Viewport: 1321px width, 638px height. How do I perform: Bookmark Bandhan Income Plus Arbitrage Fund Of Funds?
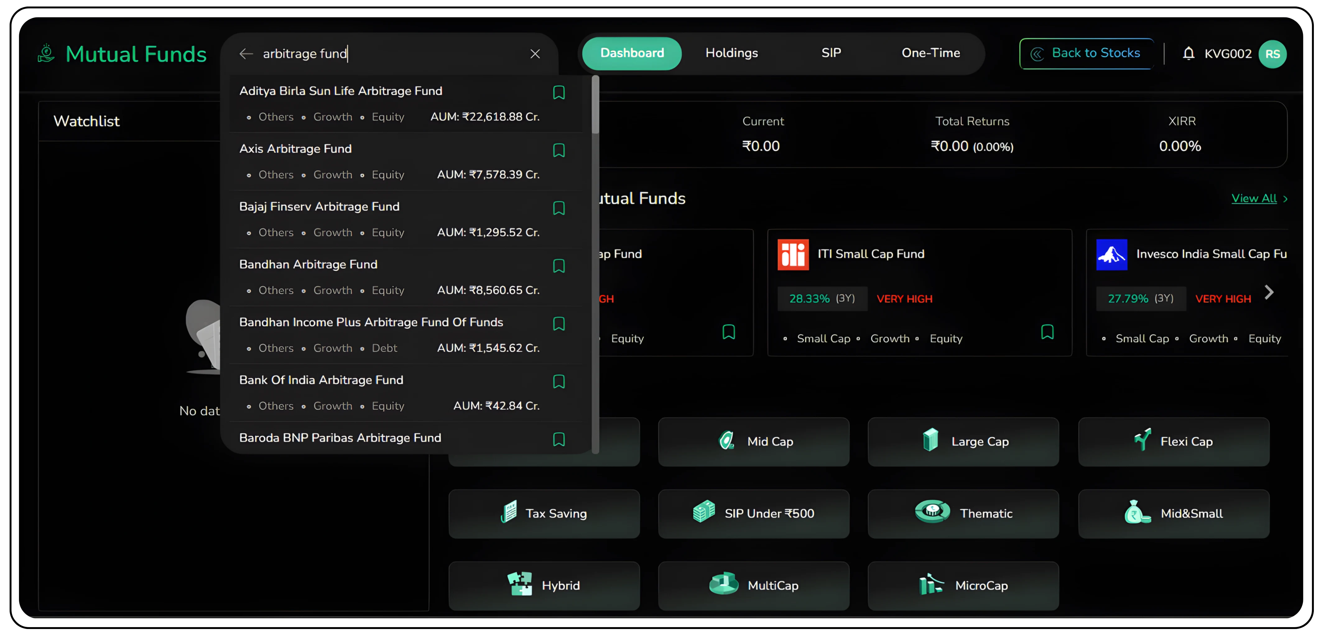pos(559,324)
